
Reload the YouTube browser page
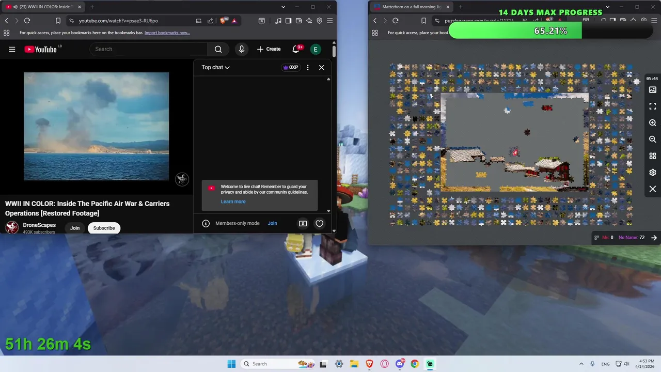point(27,21)
